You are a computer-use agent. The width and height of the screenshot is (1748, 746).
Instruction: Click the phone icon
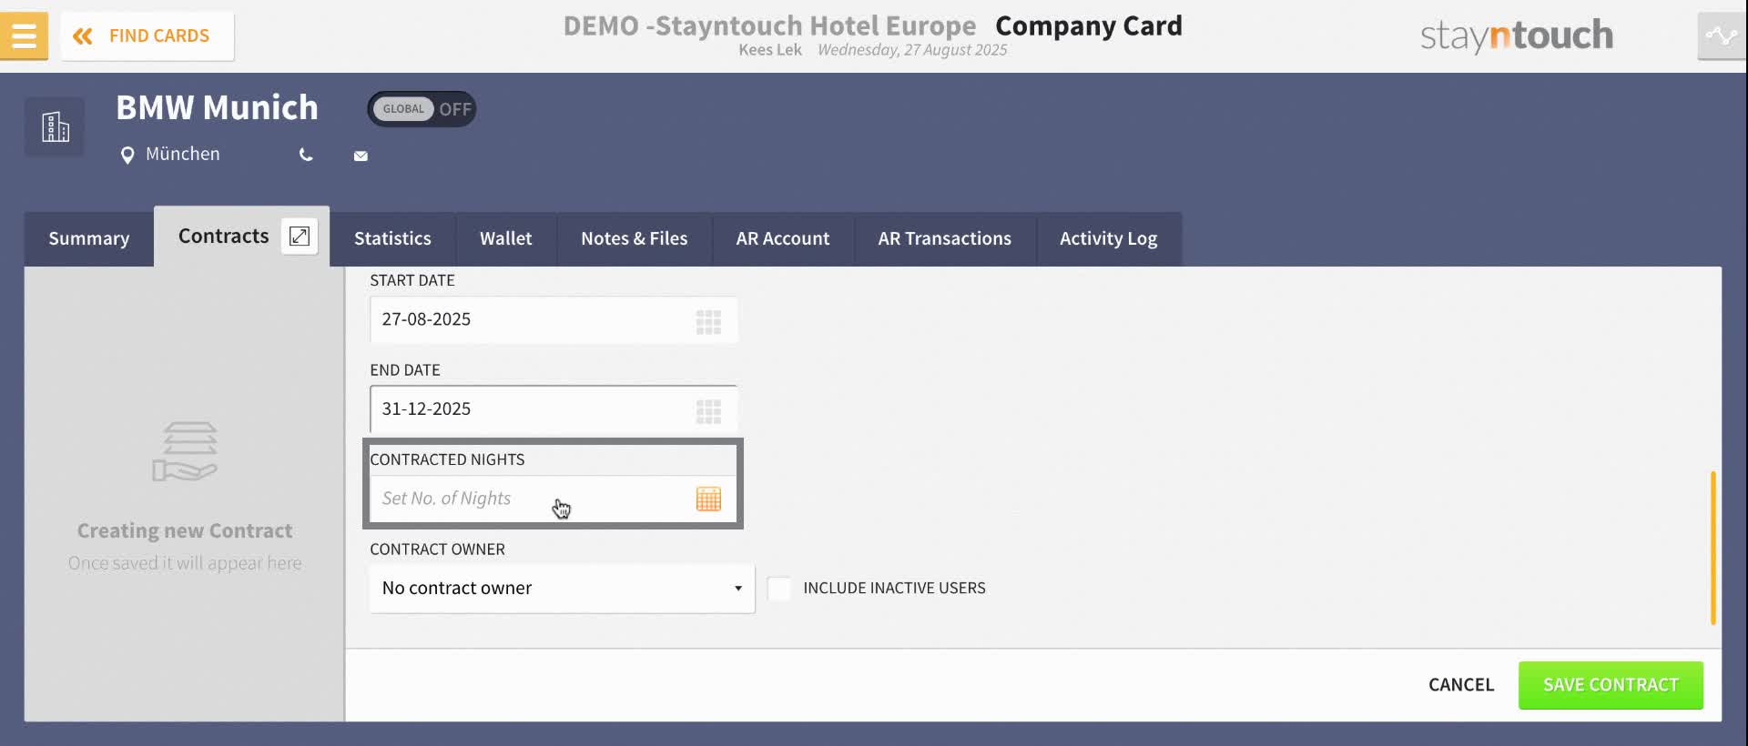(306, 156)
